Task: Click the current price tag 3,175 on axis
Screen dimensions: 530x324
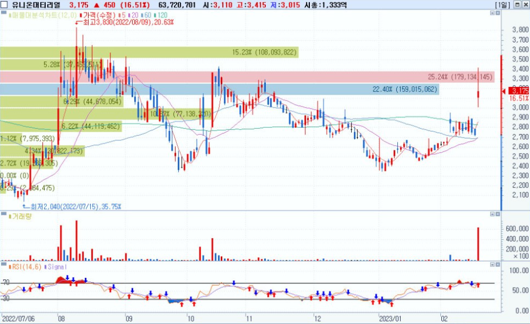Action: [519, 91]
